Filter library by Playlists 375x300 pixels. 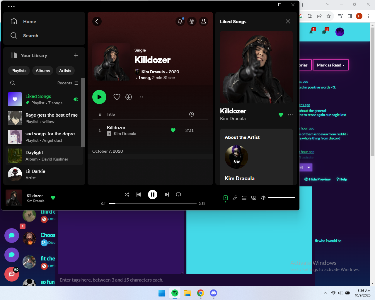(19, 71)
